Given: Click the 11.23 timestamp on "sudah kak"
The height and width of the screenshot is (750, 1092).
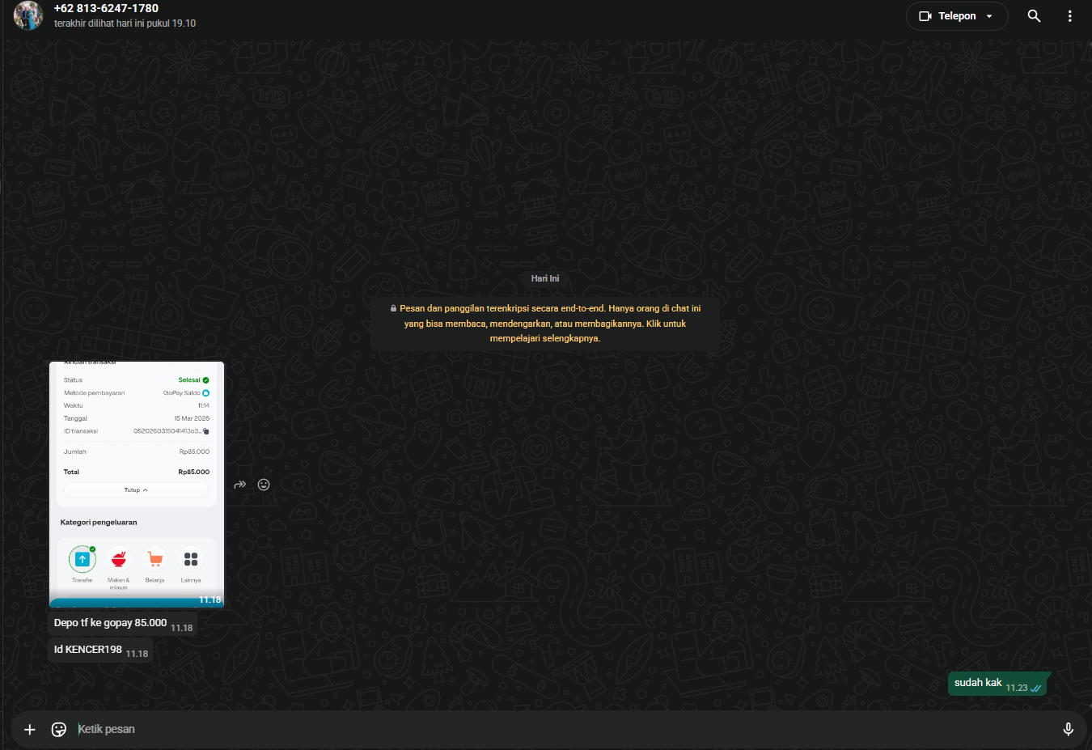Looking at the screenshot, I should (1017, 689).
